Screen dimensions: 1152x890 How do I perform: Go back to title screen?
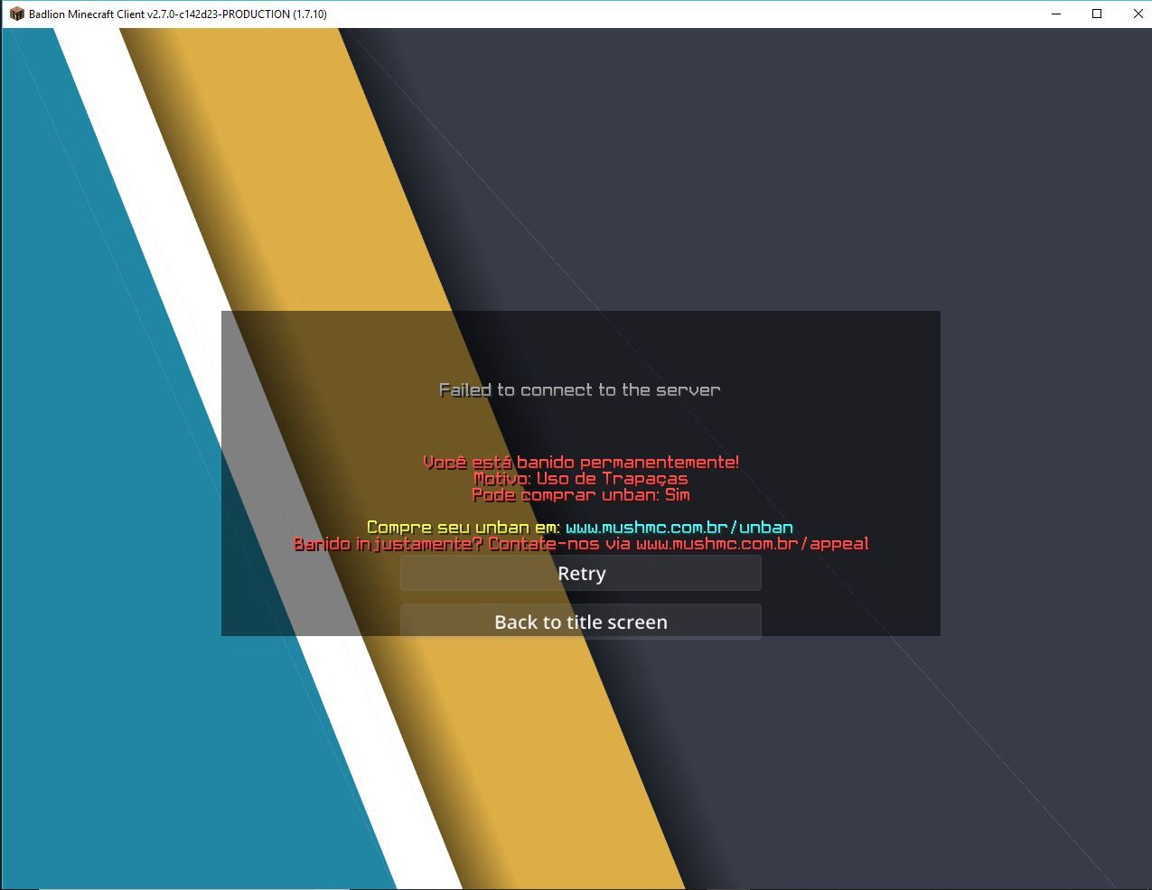coord(581,622)
